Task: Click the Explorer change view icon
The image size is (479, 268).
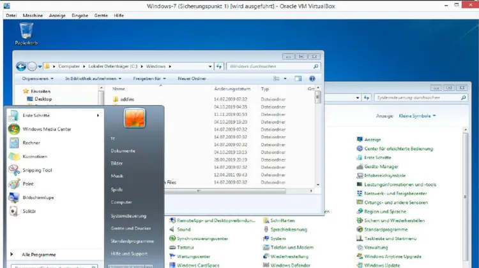Action: [277, 78]
